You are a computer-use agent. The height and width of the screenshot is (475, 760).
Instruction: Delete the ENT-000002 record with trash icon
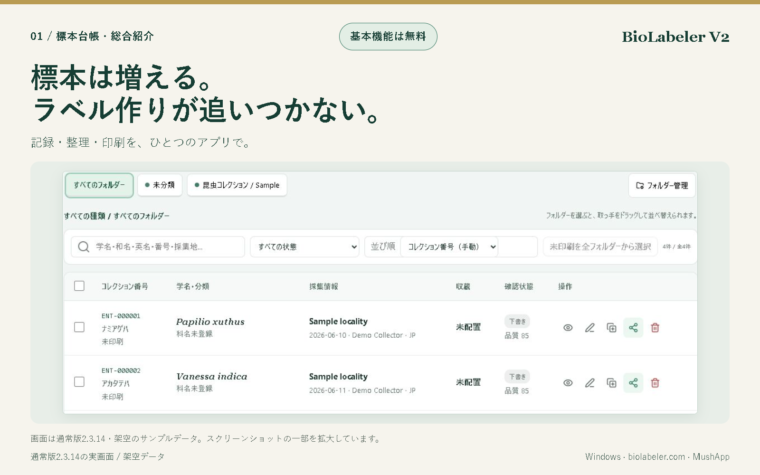pyautogui.click(x=655, y=383)
